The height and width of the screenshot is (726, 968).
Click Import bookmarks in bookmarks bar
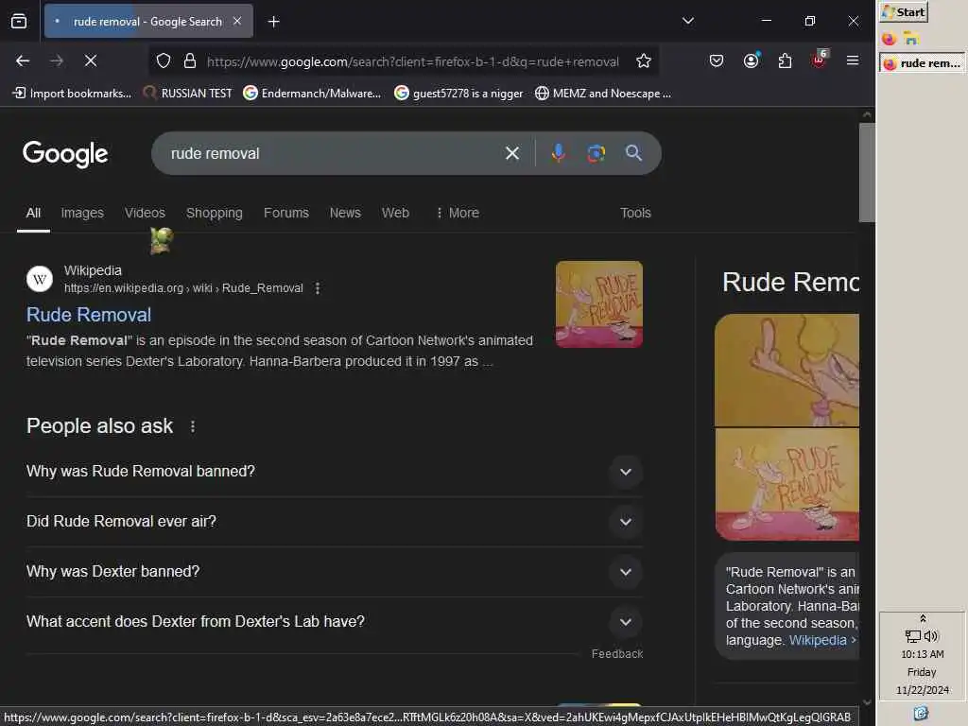[x=72, y=94]
